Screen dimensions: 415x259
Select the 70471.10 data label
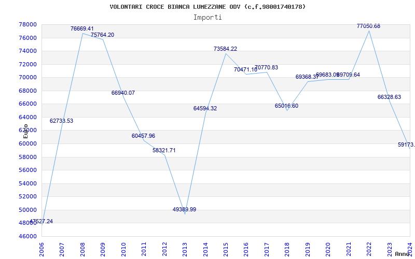tap(245, 70)
